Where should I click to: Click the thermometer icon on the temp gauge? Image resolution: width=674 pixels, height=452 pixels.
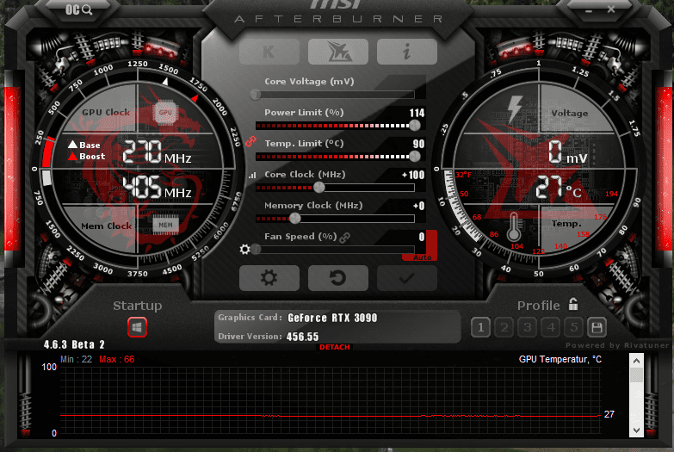[x=514, y=226]
